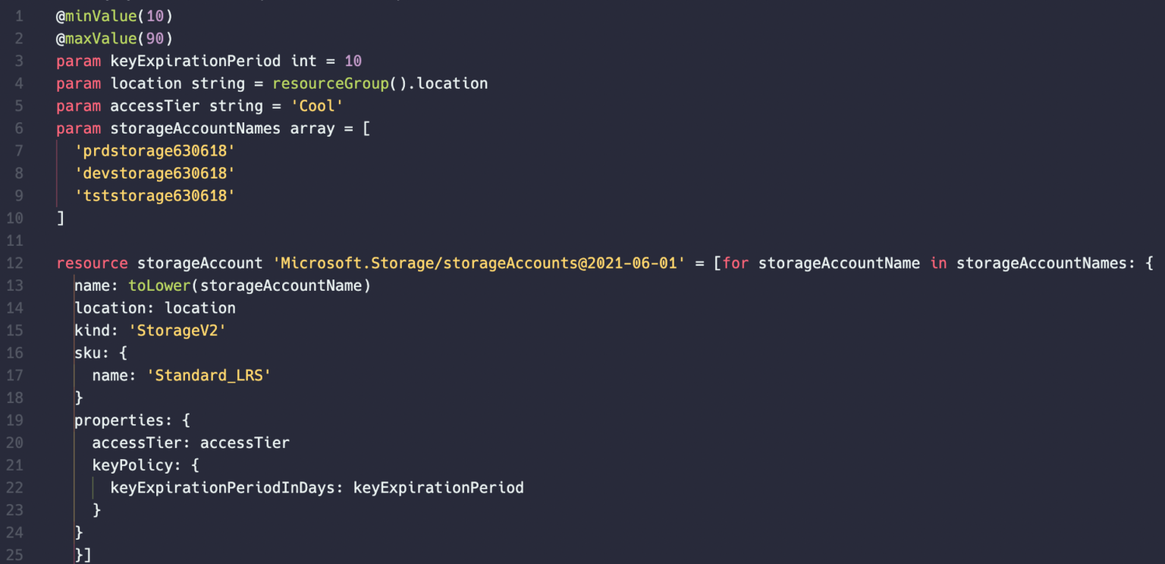Click the resource keyword on line 12
The image size is (1165, 564).
92,263
